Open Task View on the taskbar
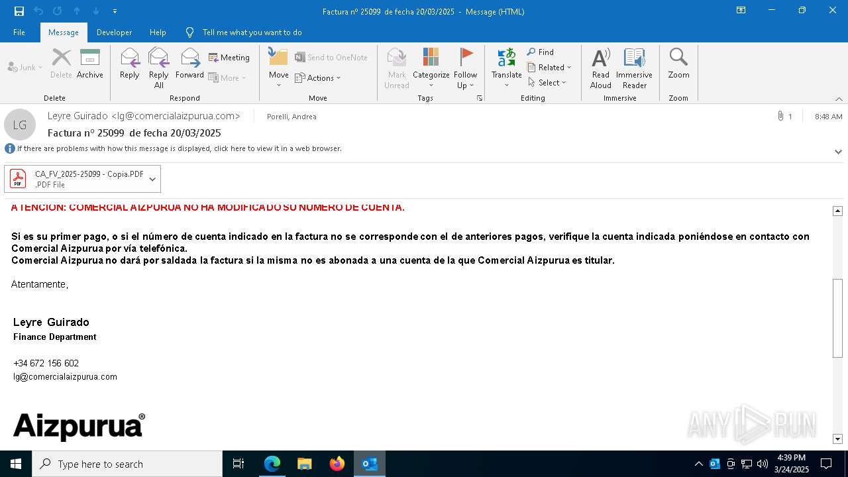The height and width of the screenshot is (477, 848). click(x=238, y=464)
